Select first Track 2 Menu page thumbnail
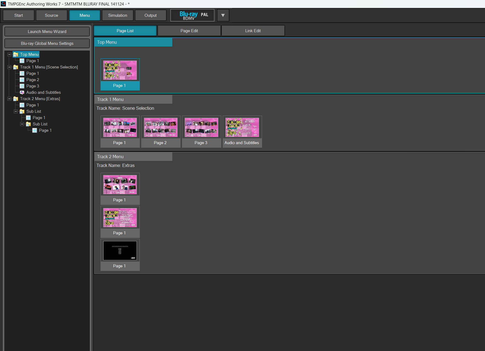This screenshot has width=485, height=351. pos(120,189)
